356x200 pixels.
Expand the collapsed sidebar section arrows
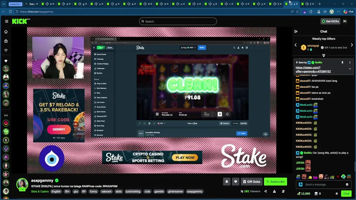[x=6, y=115]
